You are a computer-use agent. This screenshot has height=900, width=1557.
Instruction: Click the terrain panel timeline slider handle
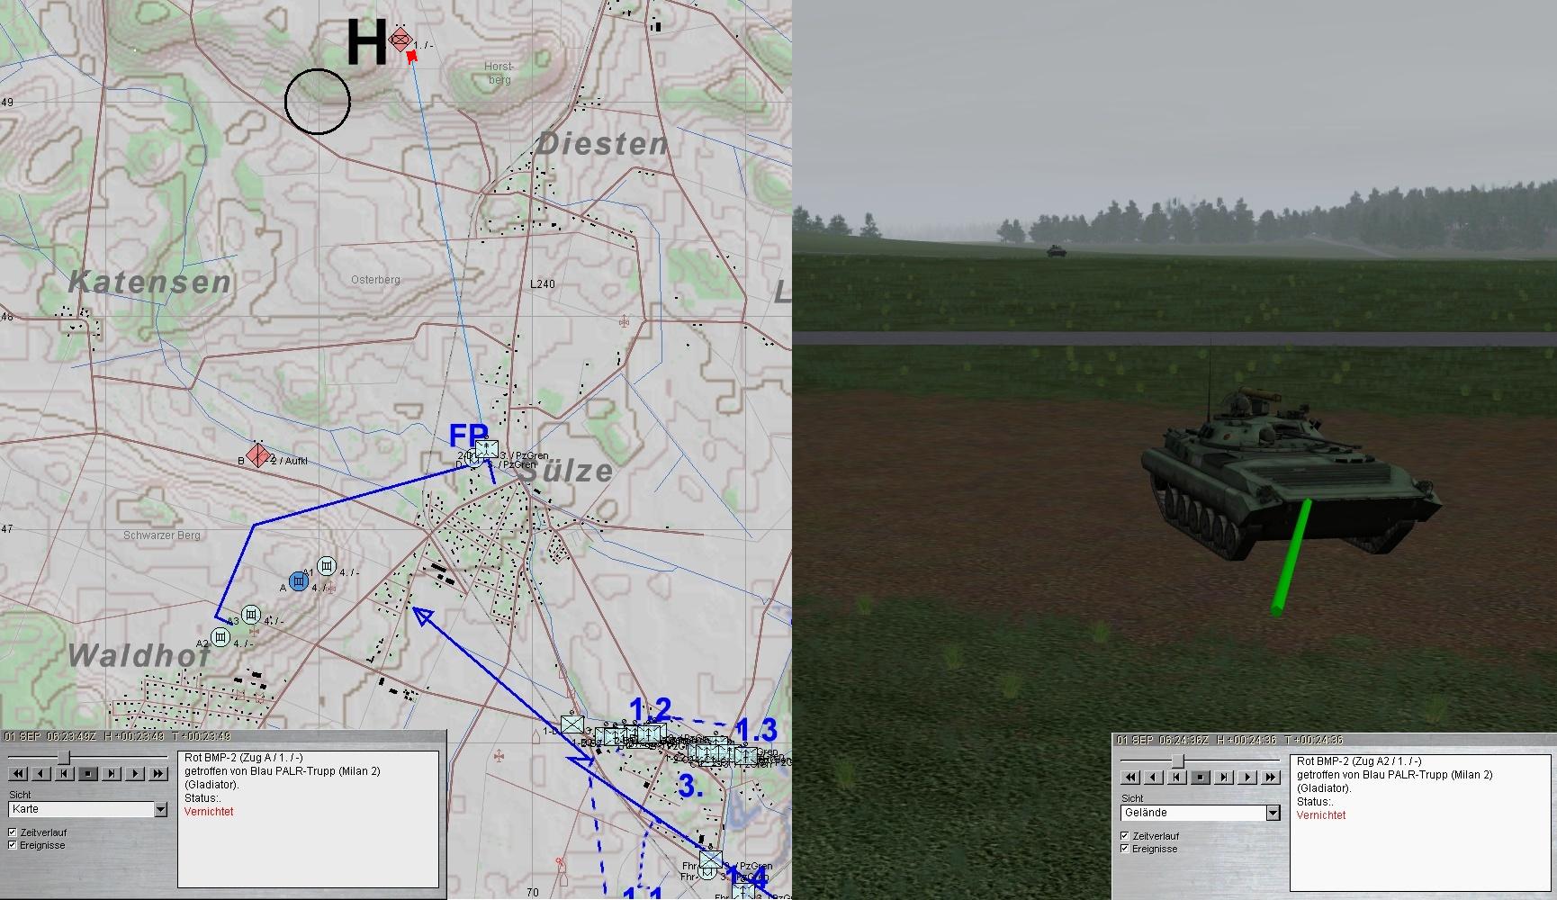pyautogui.click(x=1176, y=760)
